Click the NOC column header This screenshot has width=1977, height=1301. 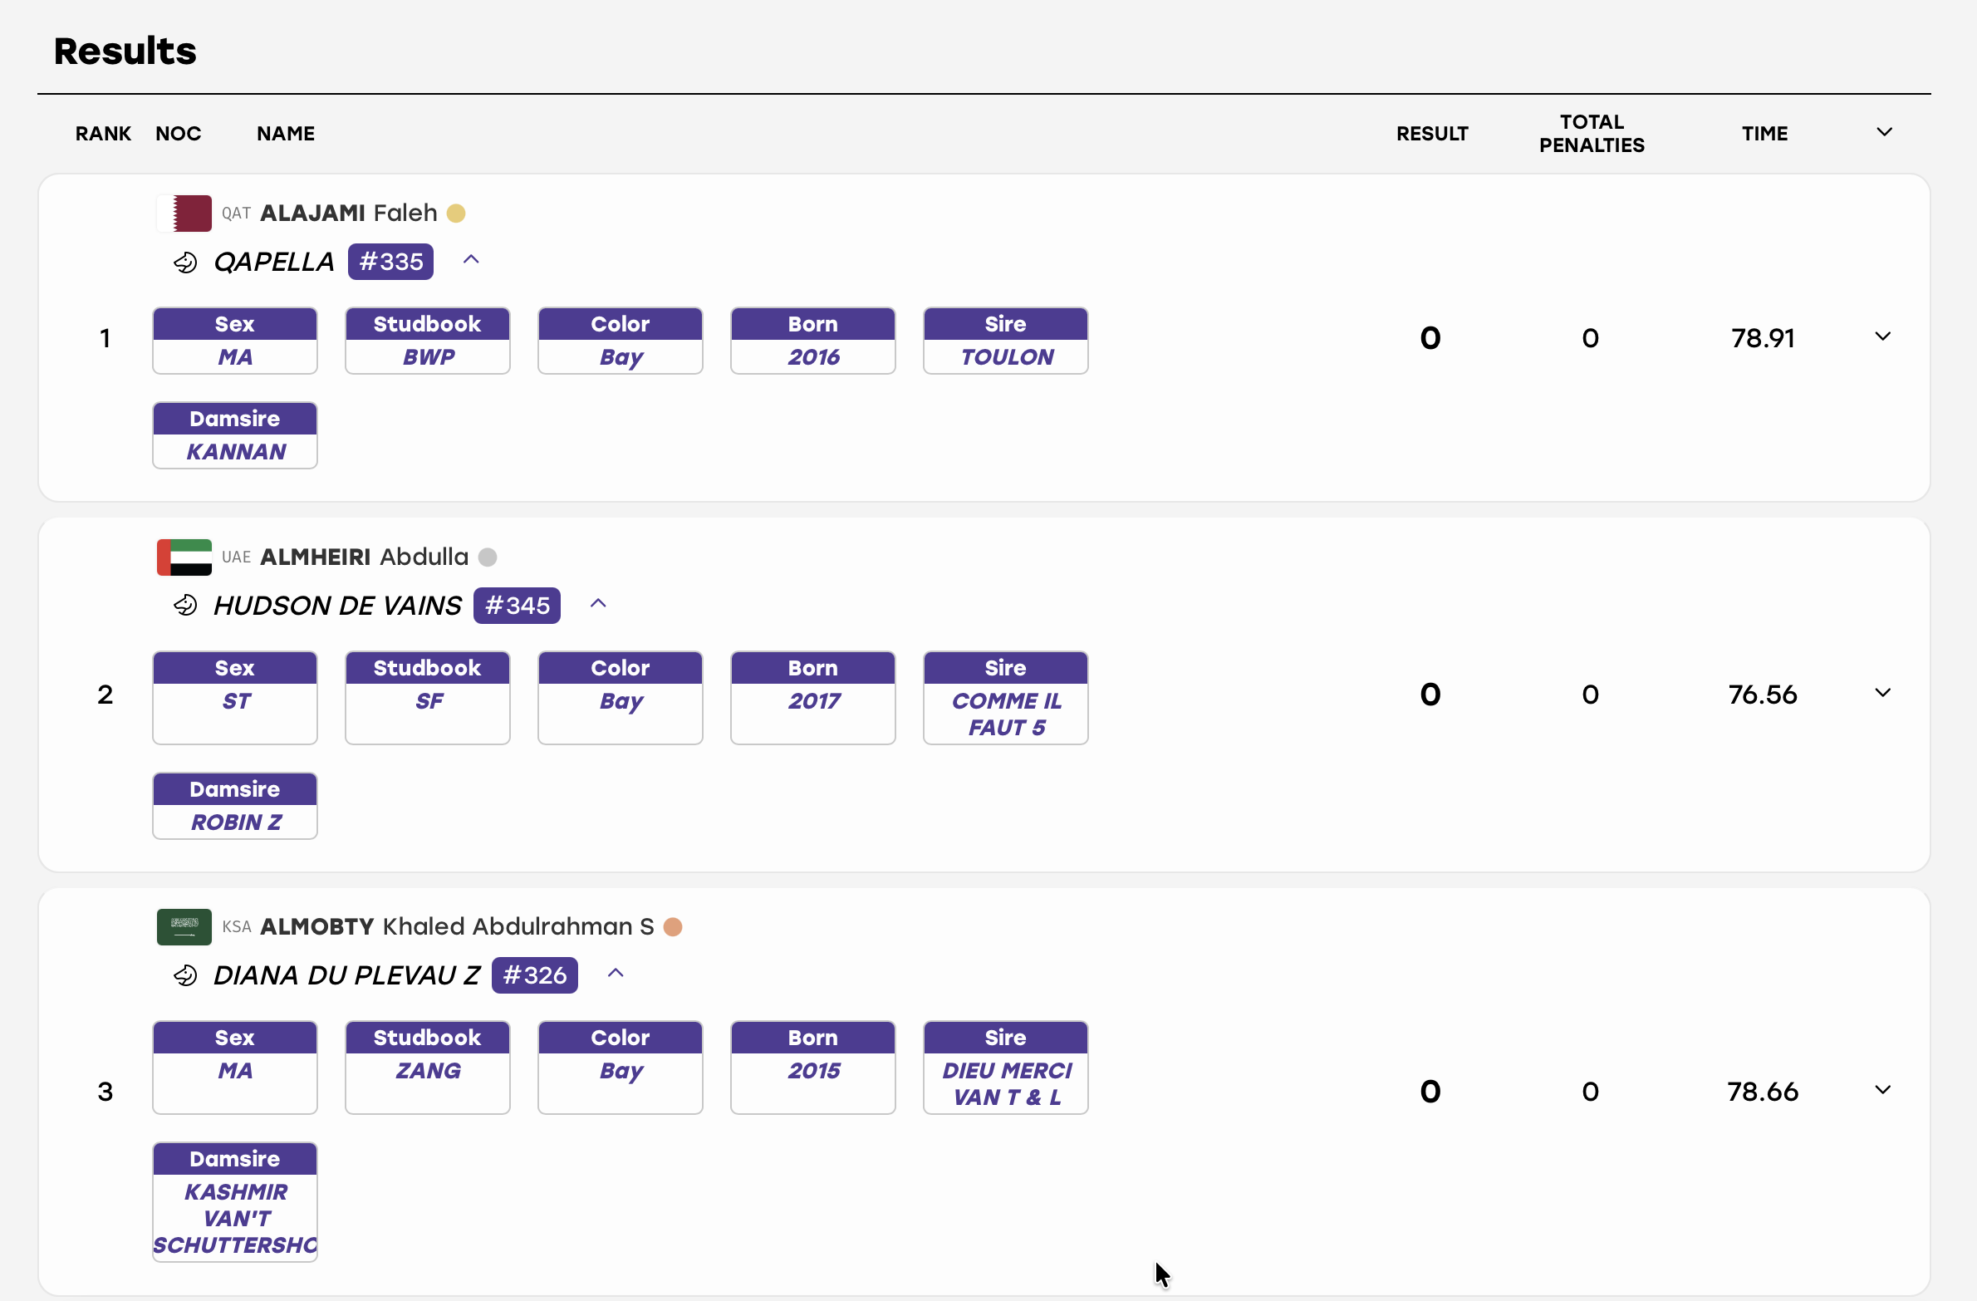click(x=179, y=134)
